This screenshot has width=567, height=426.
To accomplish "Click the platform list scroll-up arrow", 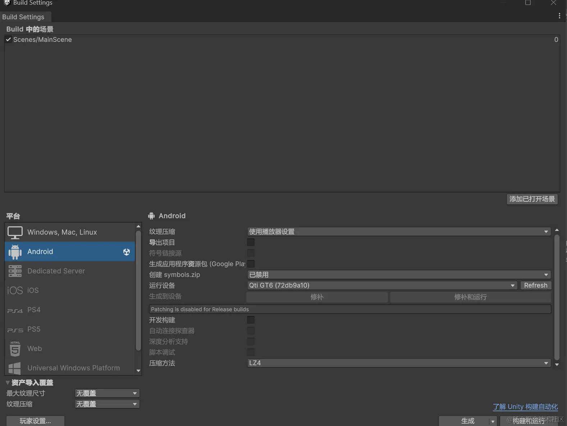I will [138, 226].
